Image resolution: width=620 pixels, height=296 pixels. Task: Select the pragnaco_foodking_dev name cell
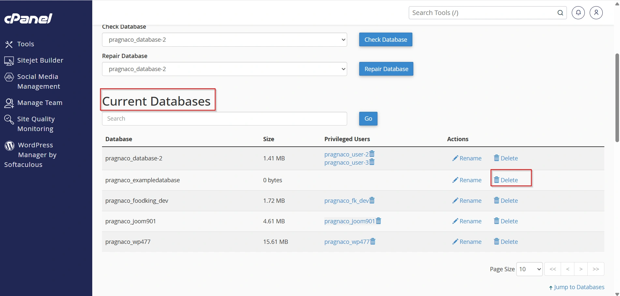pos(137,200)
